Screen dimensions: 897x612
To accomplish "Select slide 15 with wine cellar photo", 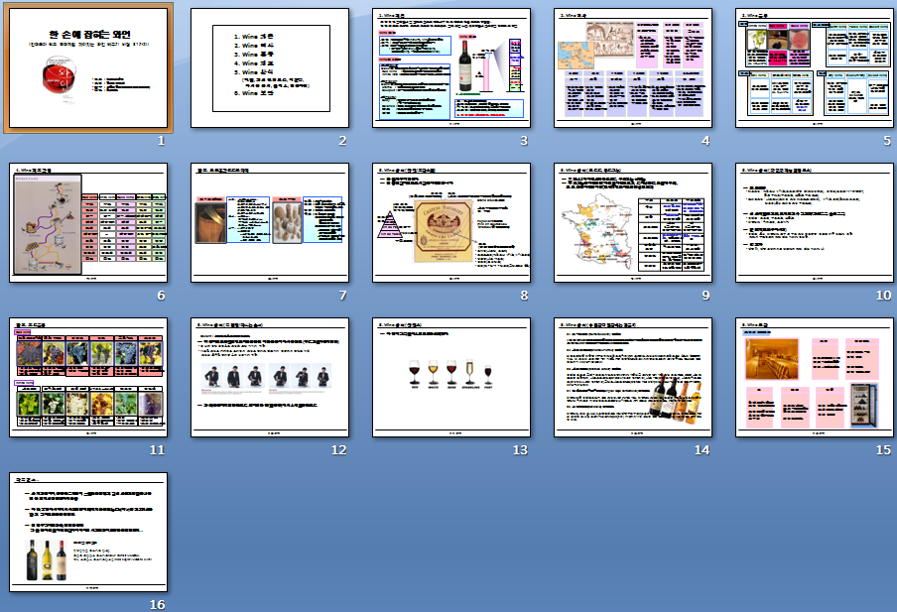I will (815, 378).
